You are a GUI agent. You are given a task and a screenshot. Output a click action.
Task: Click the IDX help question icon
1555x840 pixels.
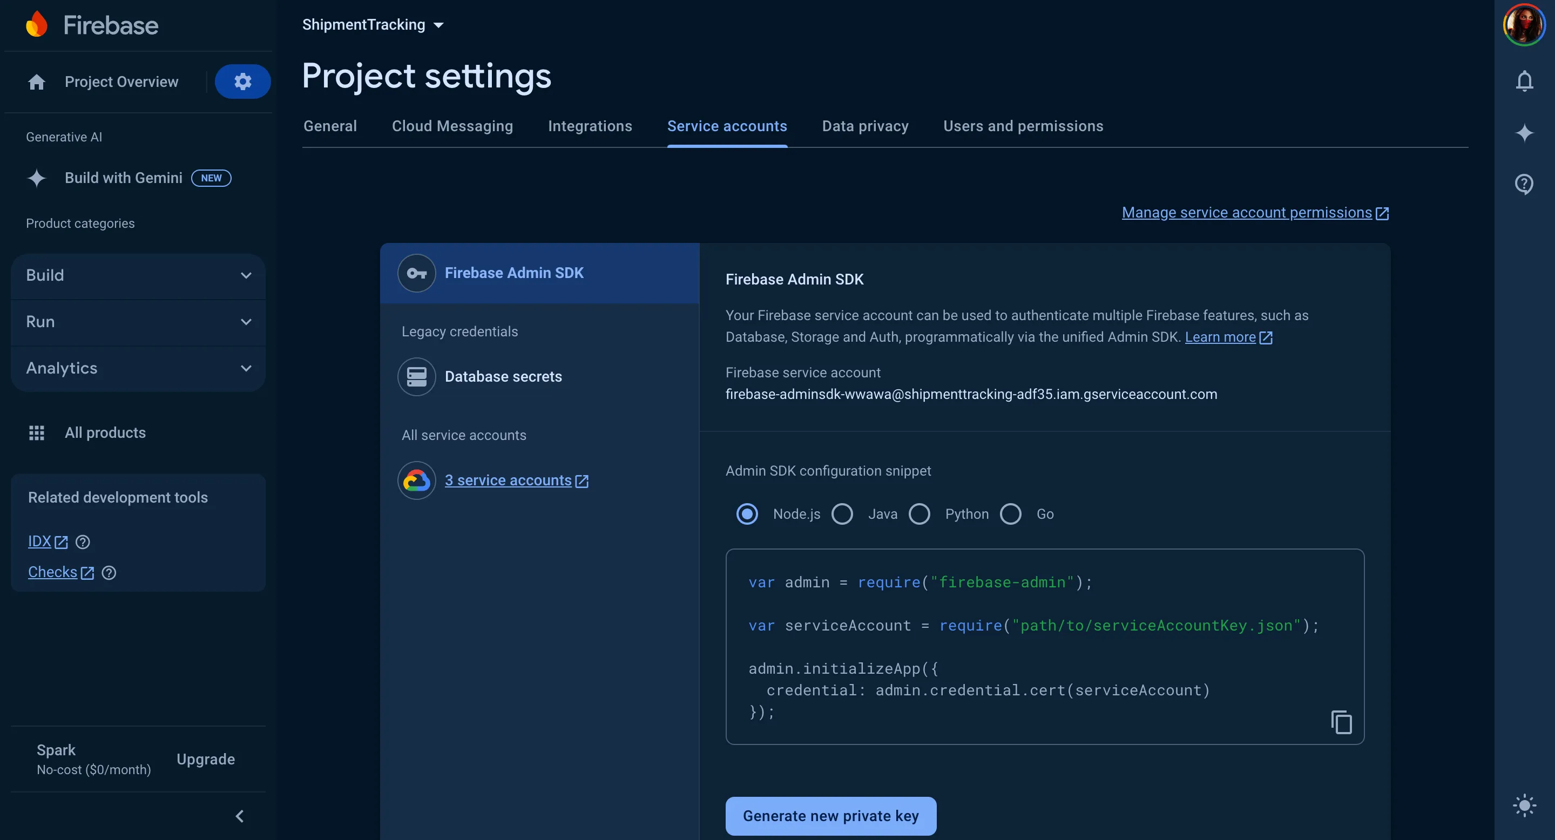tap(83, 542)
